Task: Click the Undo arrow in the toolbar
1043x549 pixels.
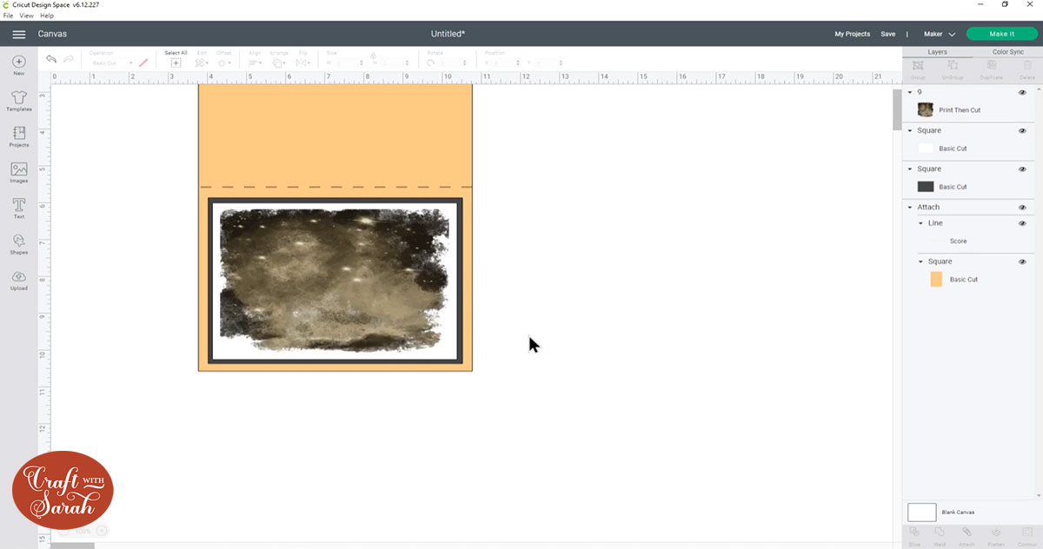Action: point(50,58)
